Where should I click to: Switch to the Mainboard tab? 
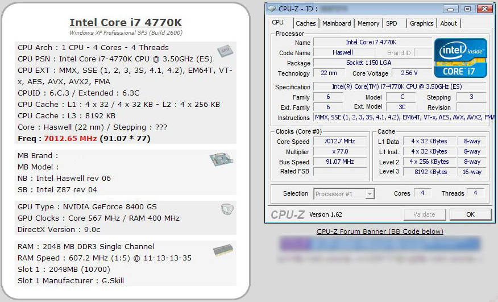click(337, 23)
